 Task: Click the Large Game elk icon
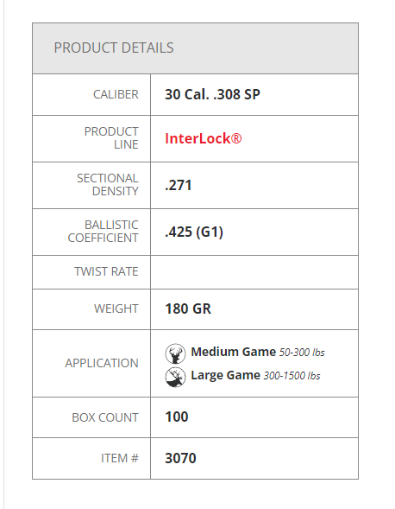[x=175, y=377]
